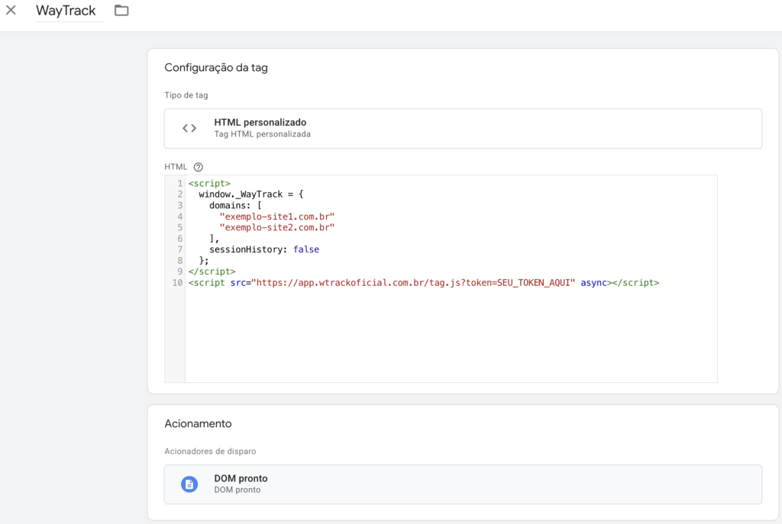782x524 pixels.
Task: Click the 'Tipo de tag' label
Action: [x=186, y=95]
